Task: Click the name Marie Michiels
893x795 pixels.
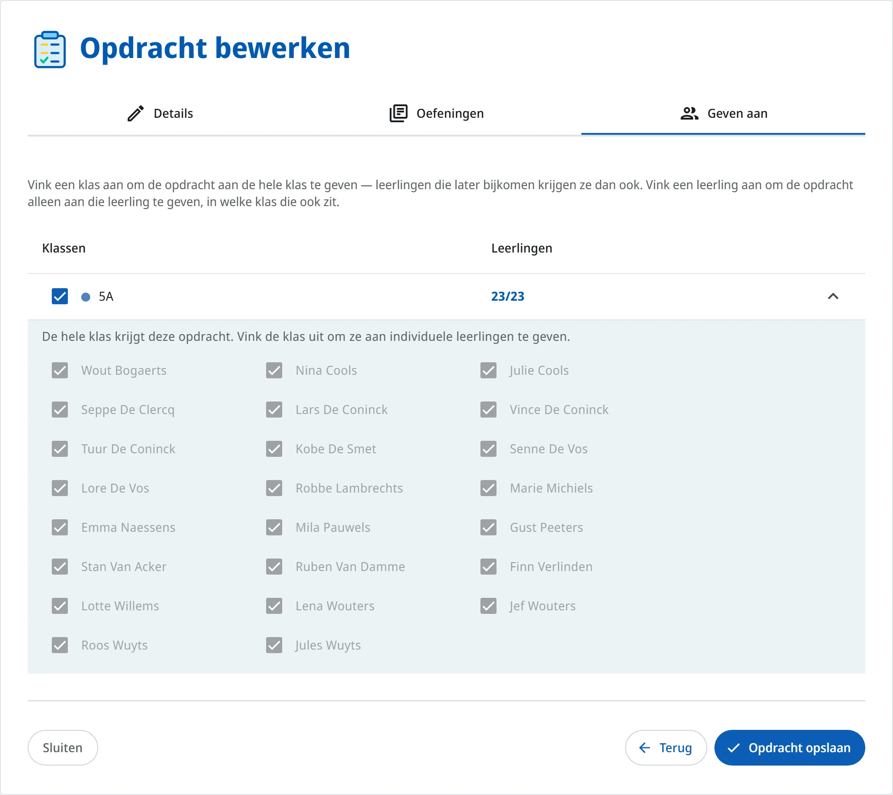Action: coord(551,488)
